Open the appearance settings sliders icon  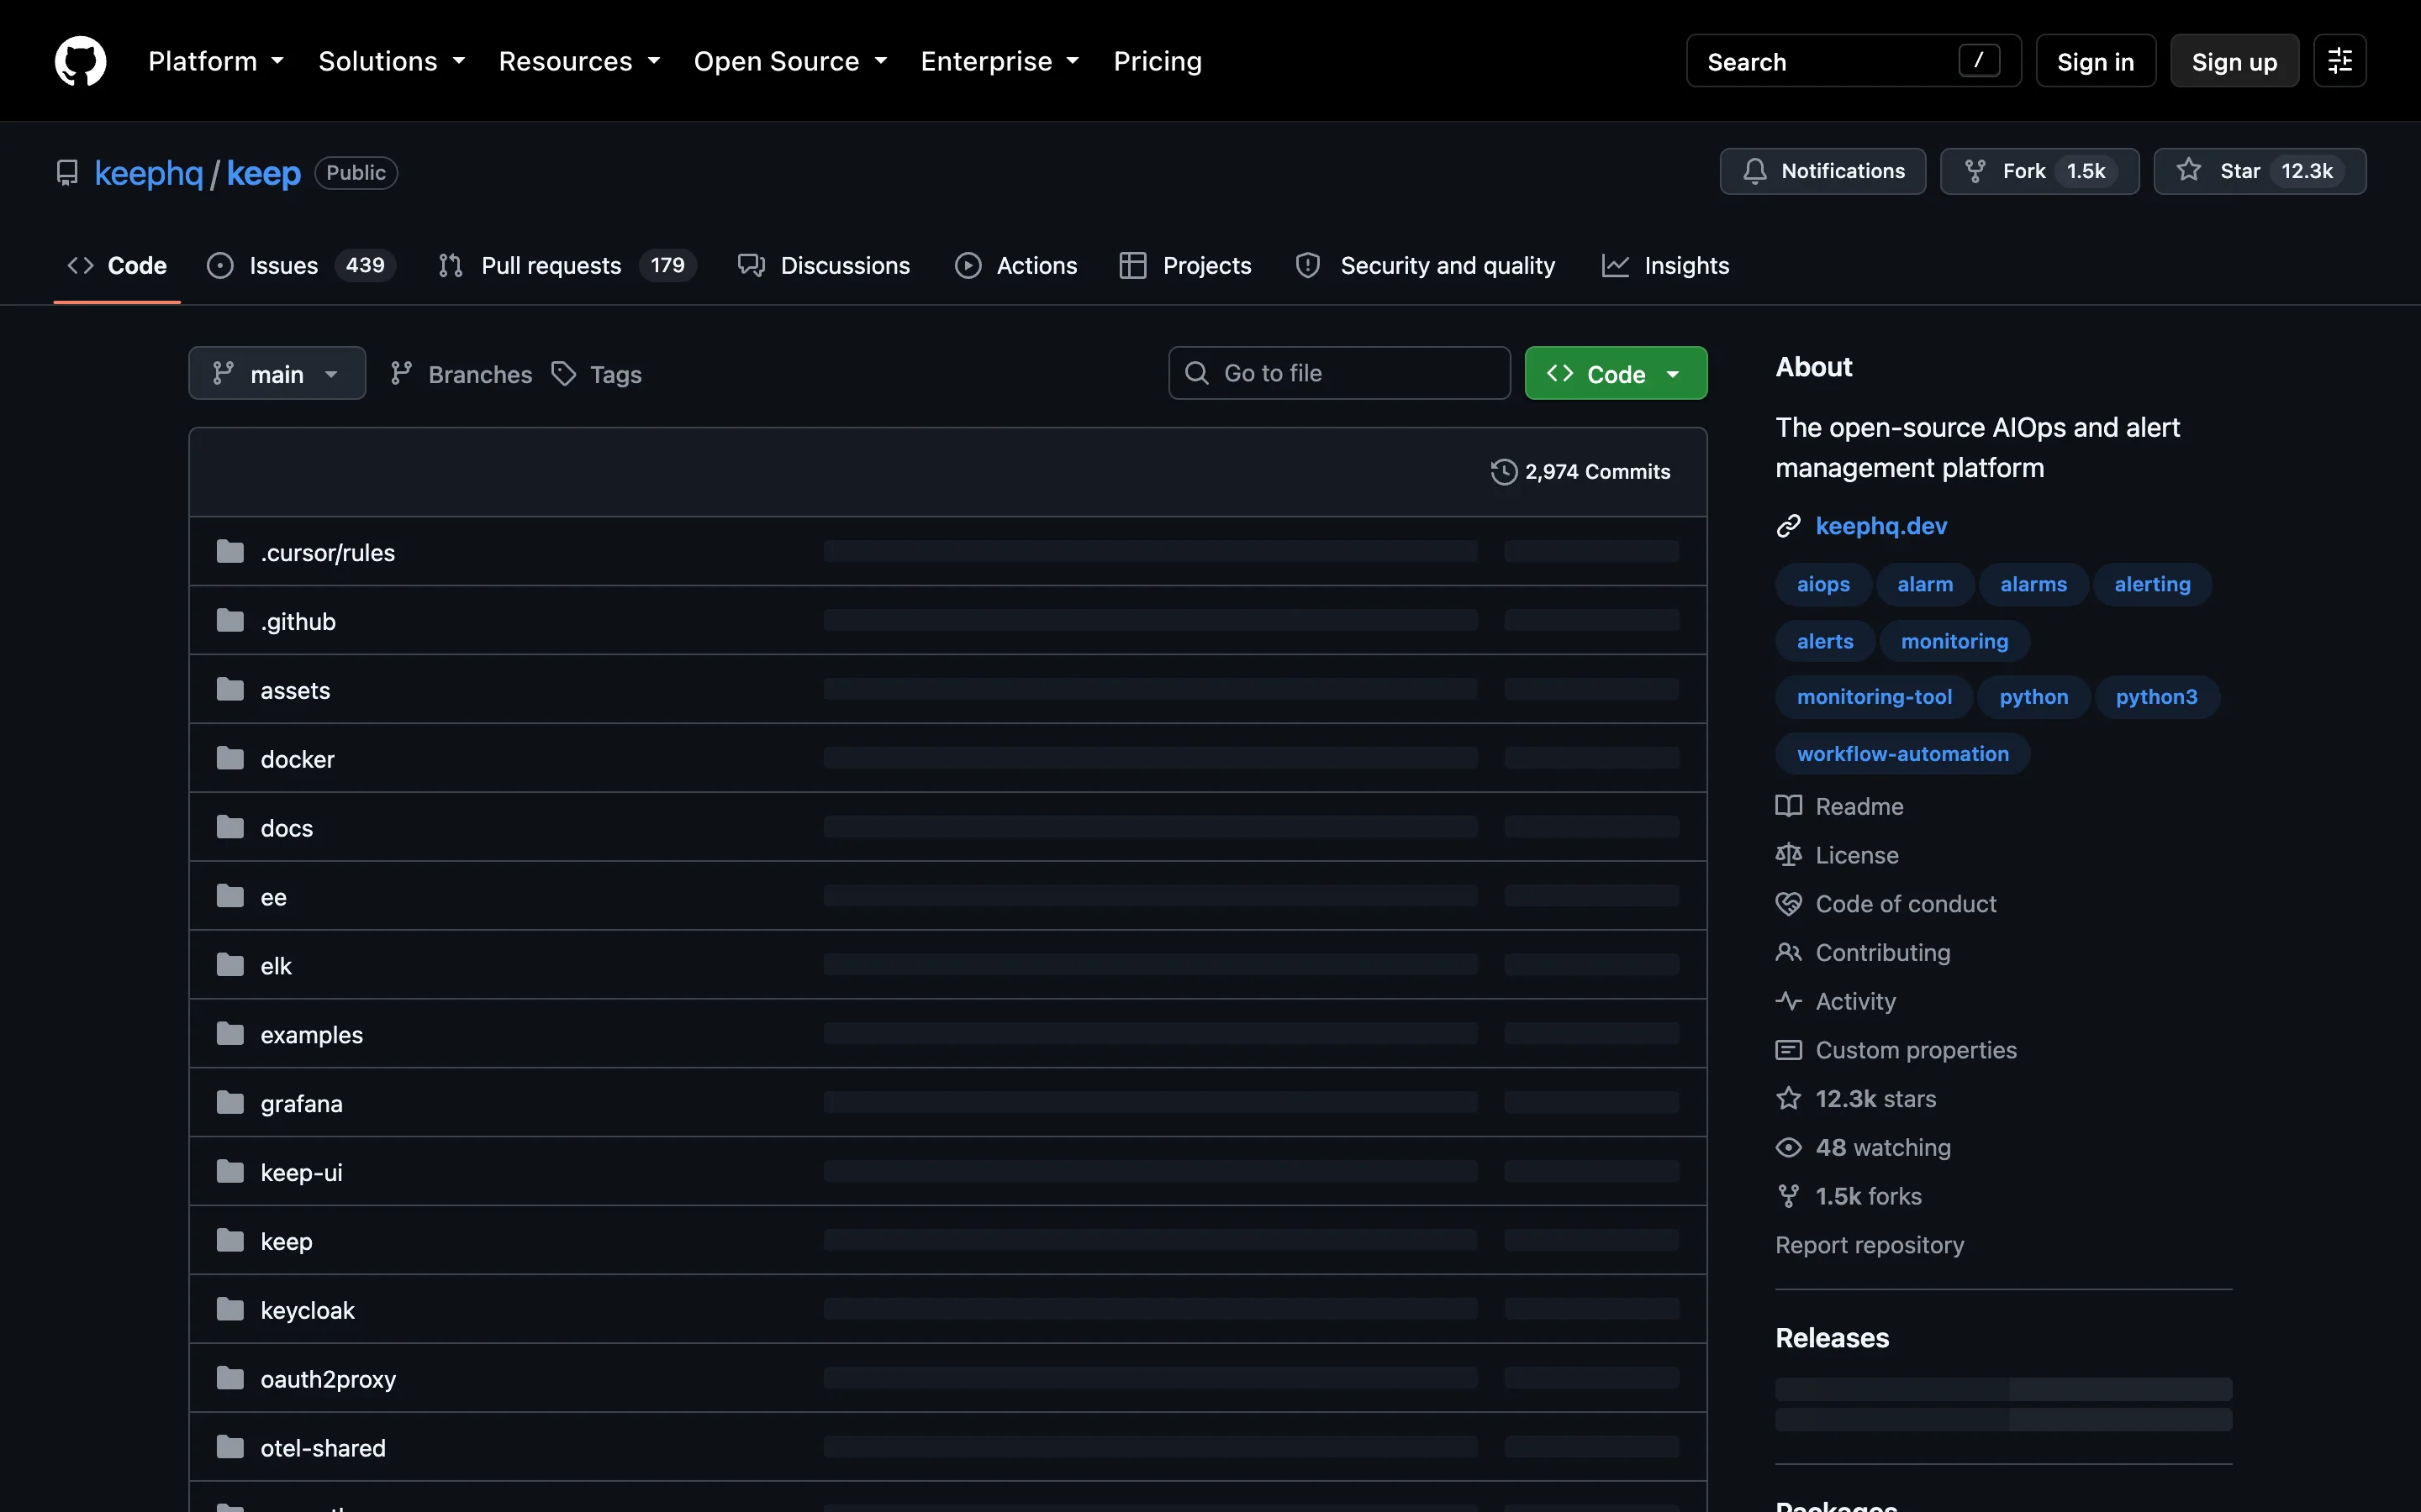tap(2339, 61)
